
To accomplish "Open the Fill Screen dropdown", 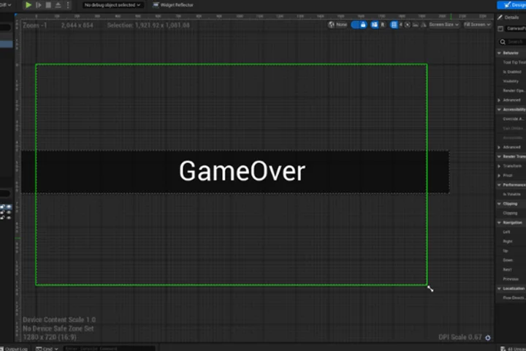I will coord(477,25).
